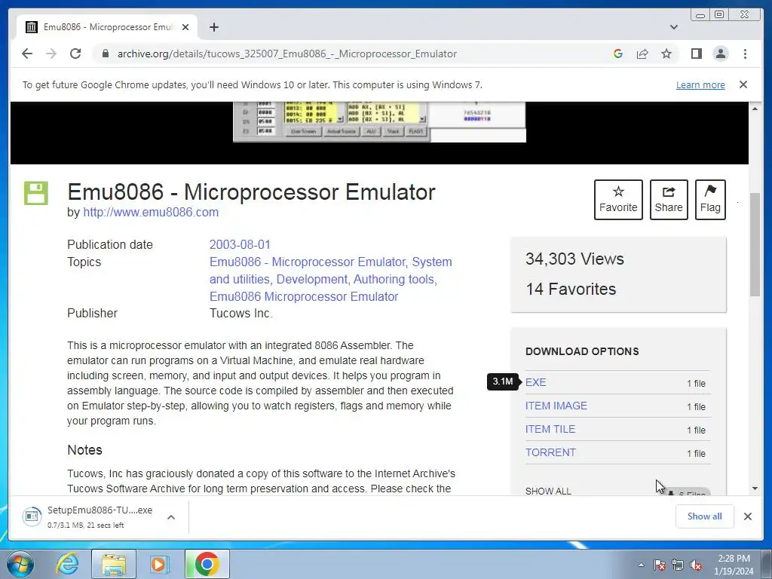The height and width of the screenshot is (579, 772).
Task: Open the tab search dropdown arrow
Action: click(674, 27)
